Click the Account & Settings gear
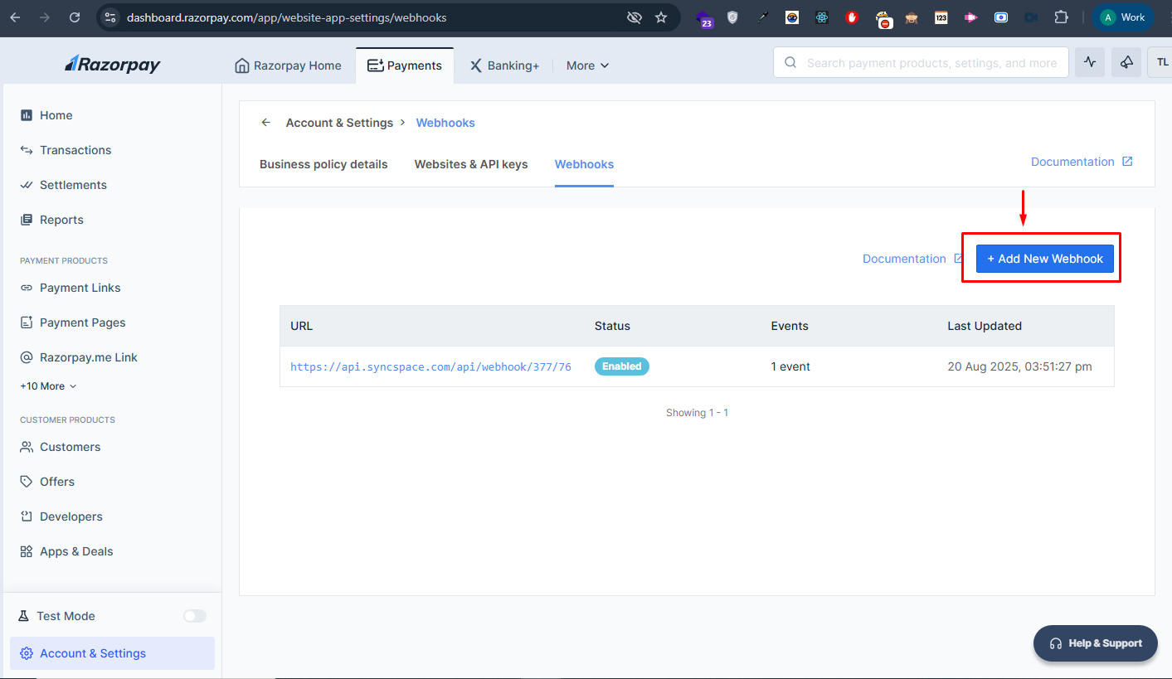This screenshot has width=1172, height=679. (x=27, y=653)
